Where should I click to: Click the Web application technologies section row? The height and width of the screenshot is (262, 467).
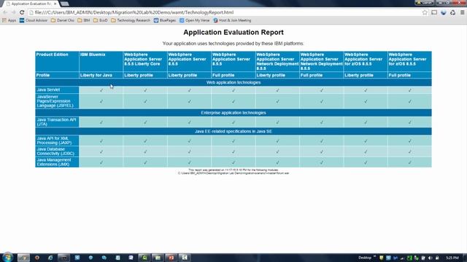click(233, 82)
